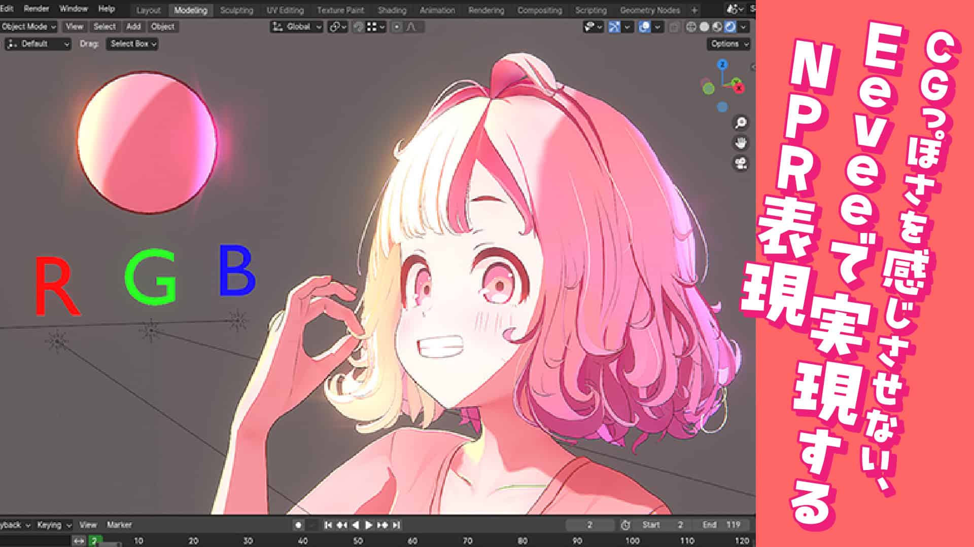Image resolution: width=974 pixels, height=547 pixels.
Task: Open the Global transform orientation dropdown
Action: pyautogui.click(x=297, y=27)
